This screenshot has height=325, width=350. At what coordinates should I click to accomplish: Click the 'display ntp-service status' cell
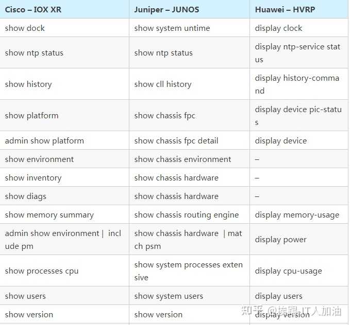(x=299, y=53)
